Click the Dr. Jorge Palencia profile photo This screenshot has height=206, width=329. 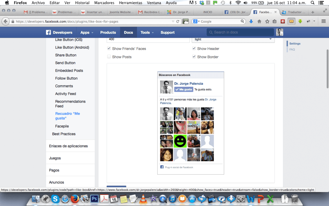pyautogui.click(x=166, y=87)
